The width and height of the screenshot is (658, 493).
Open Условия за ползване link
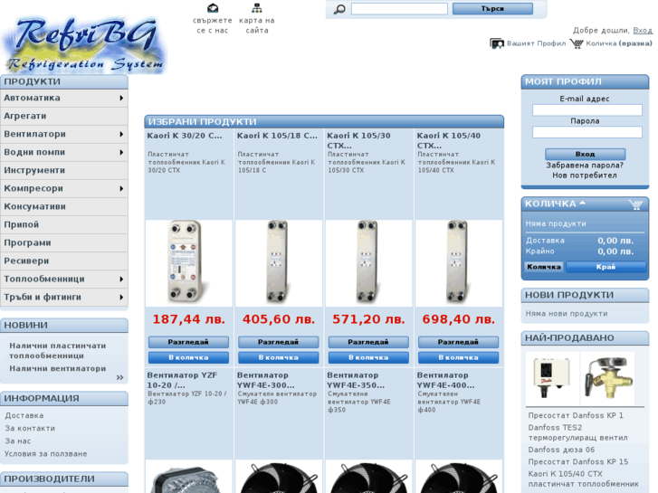46,454
